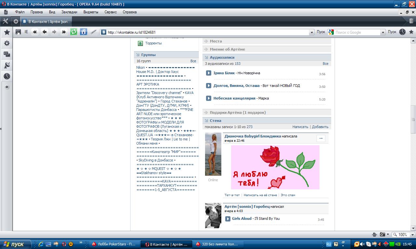Select the В Контакте browser tab
The height and width of the screenshot is (249, 416).
pos(46,22)
